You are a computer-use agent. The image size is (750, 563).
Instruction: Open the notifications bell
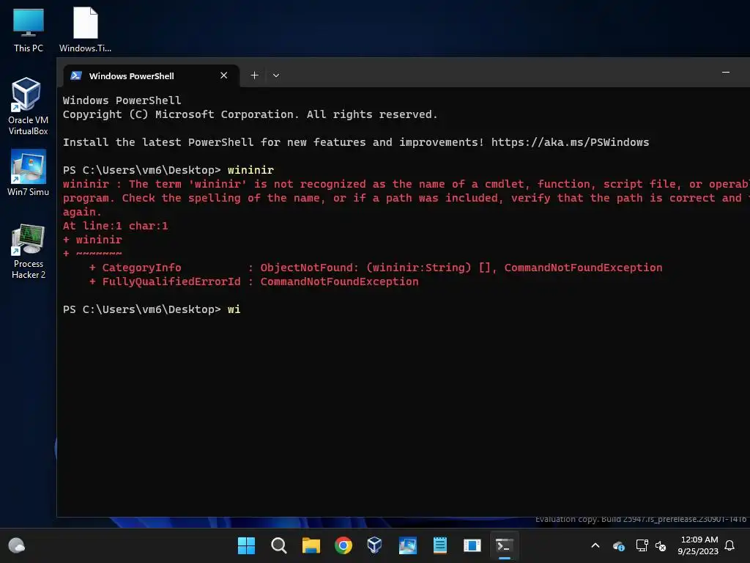[x=729, y=545]
